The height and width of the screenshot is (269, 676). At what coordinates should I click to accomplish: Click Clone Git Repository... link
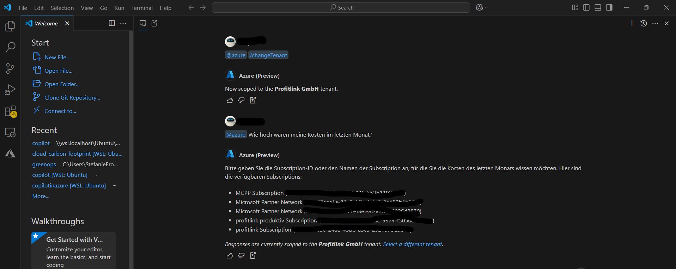(x=72, y=97)
